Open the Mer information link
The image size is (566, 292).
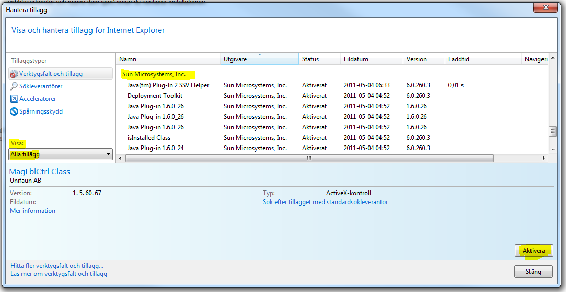pyautogui.click(x=32, y=211)
